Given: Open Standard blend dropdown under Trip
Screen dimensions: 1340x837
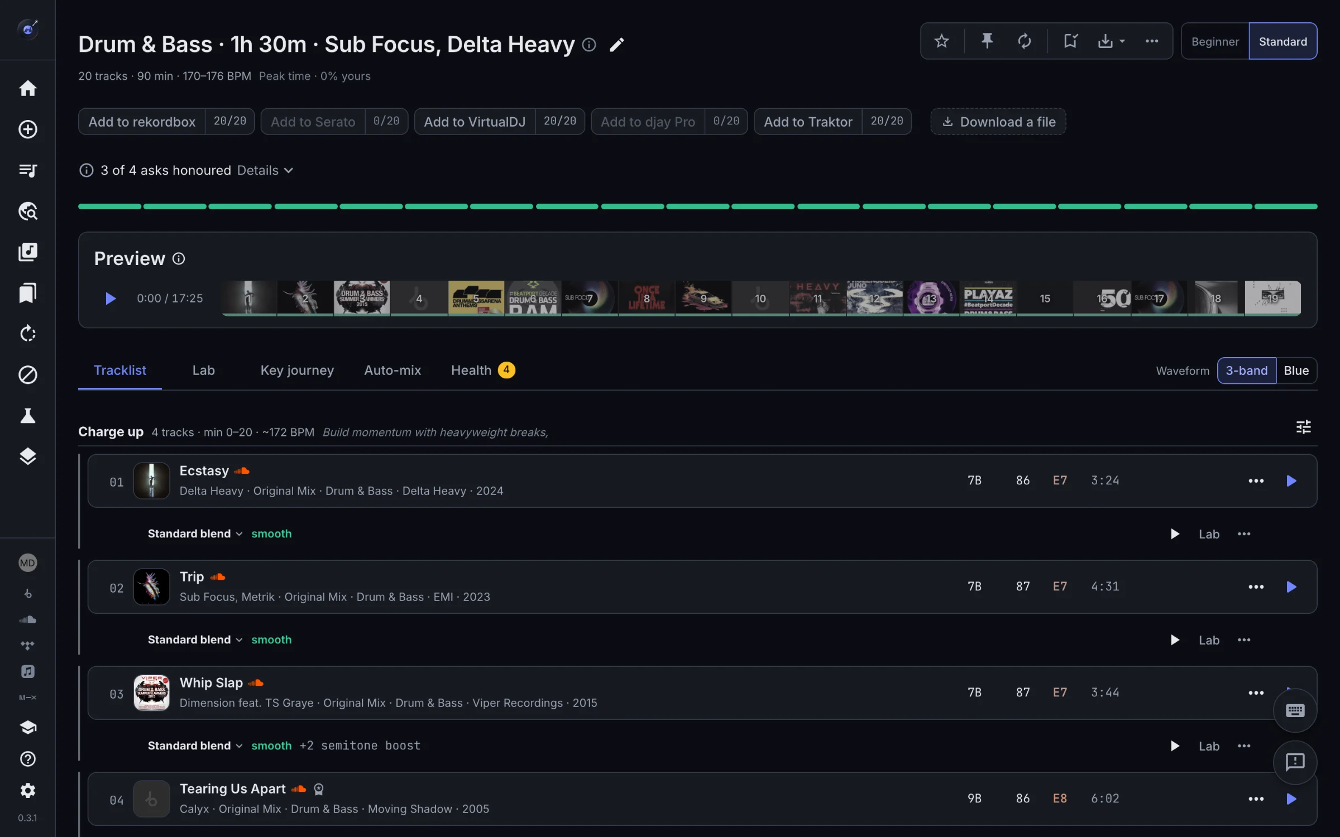Looking at the screenshot, I should pyautogui.click(x=195, y=639).
